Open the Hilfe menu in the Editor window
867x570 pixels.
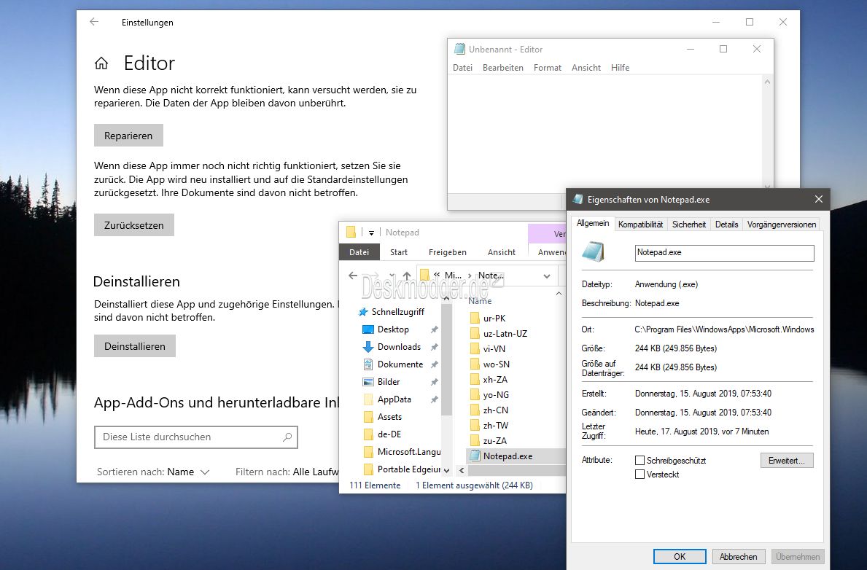click(620, 68)
